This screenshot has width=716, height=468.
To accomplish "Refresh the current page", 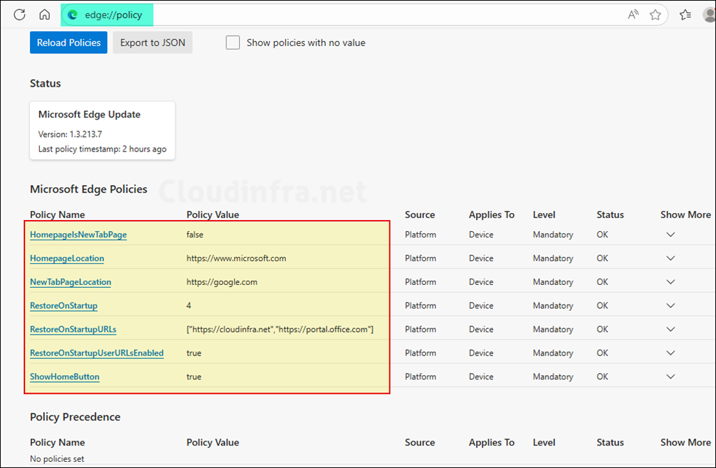I will click(19, 14).
